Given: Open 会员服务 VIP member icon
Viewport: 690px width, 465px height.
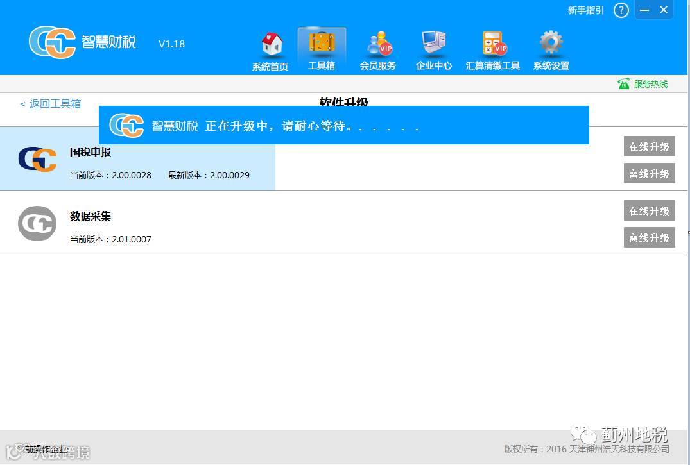Looking at the screenshot, I should click(x=379, y=43).
